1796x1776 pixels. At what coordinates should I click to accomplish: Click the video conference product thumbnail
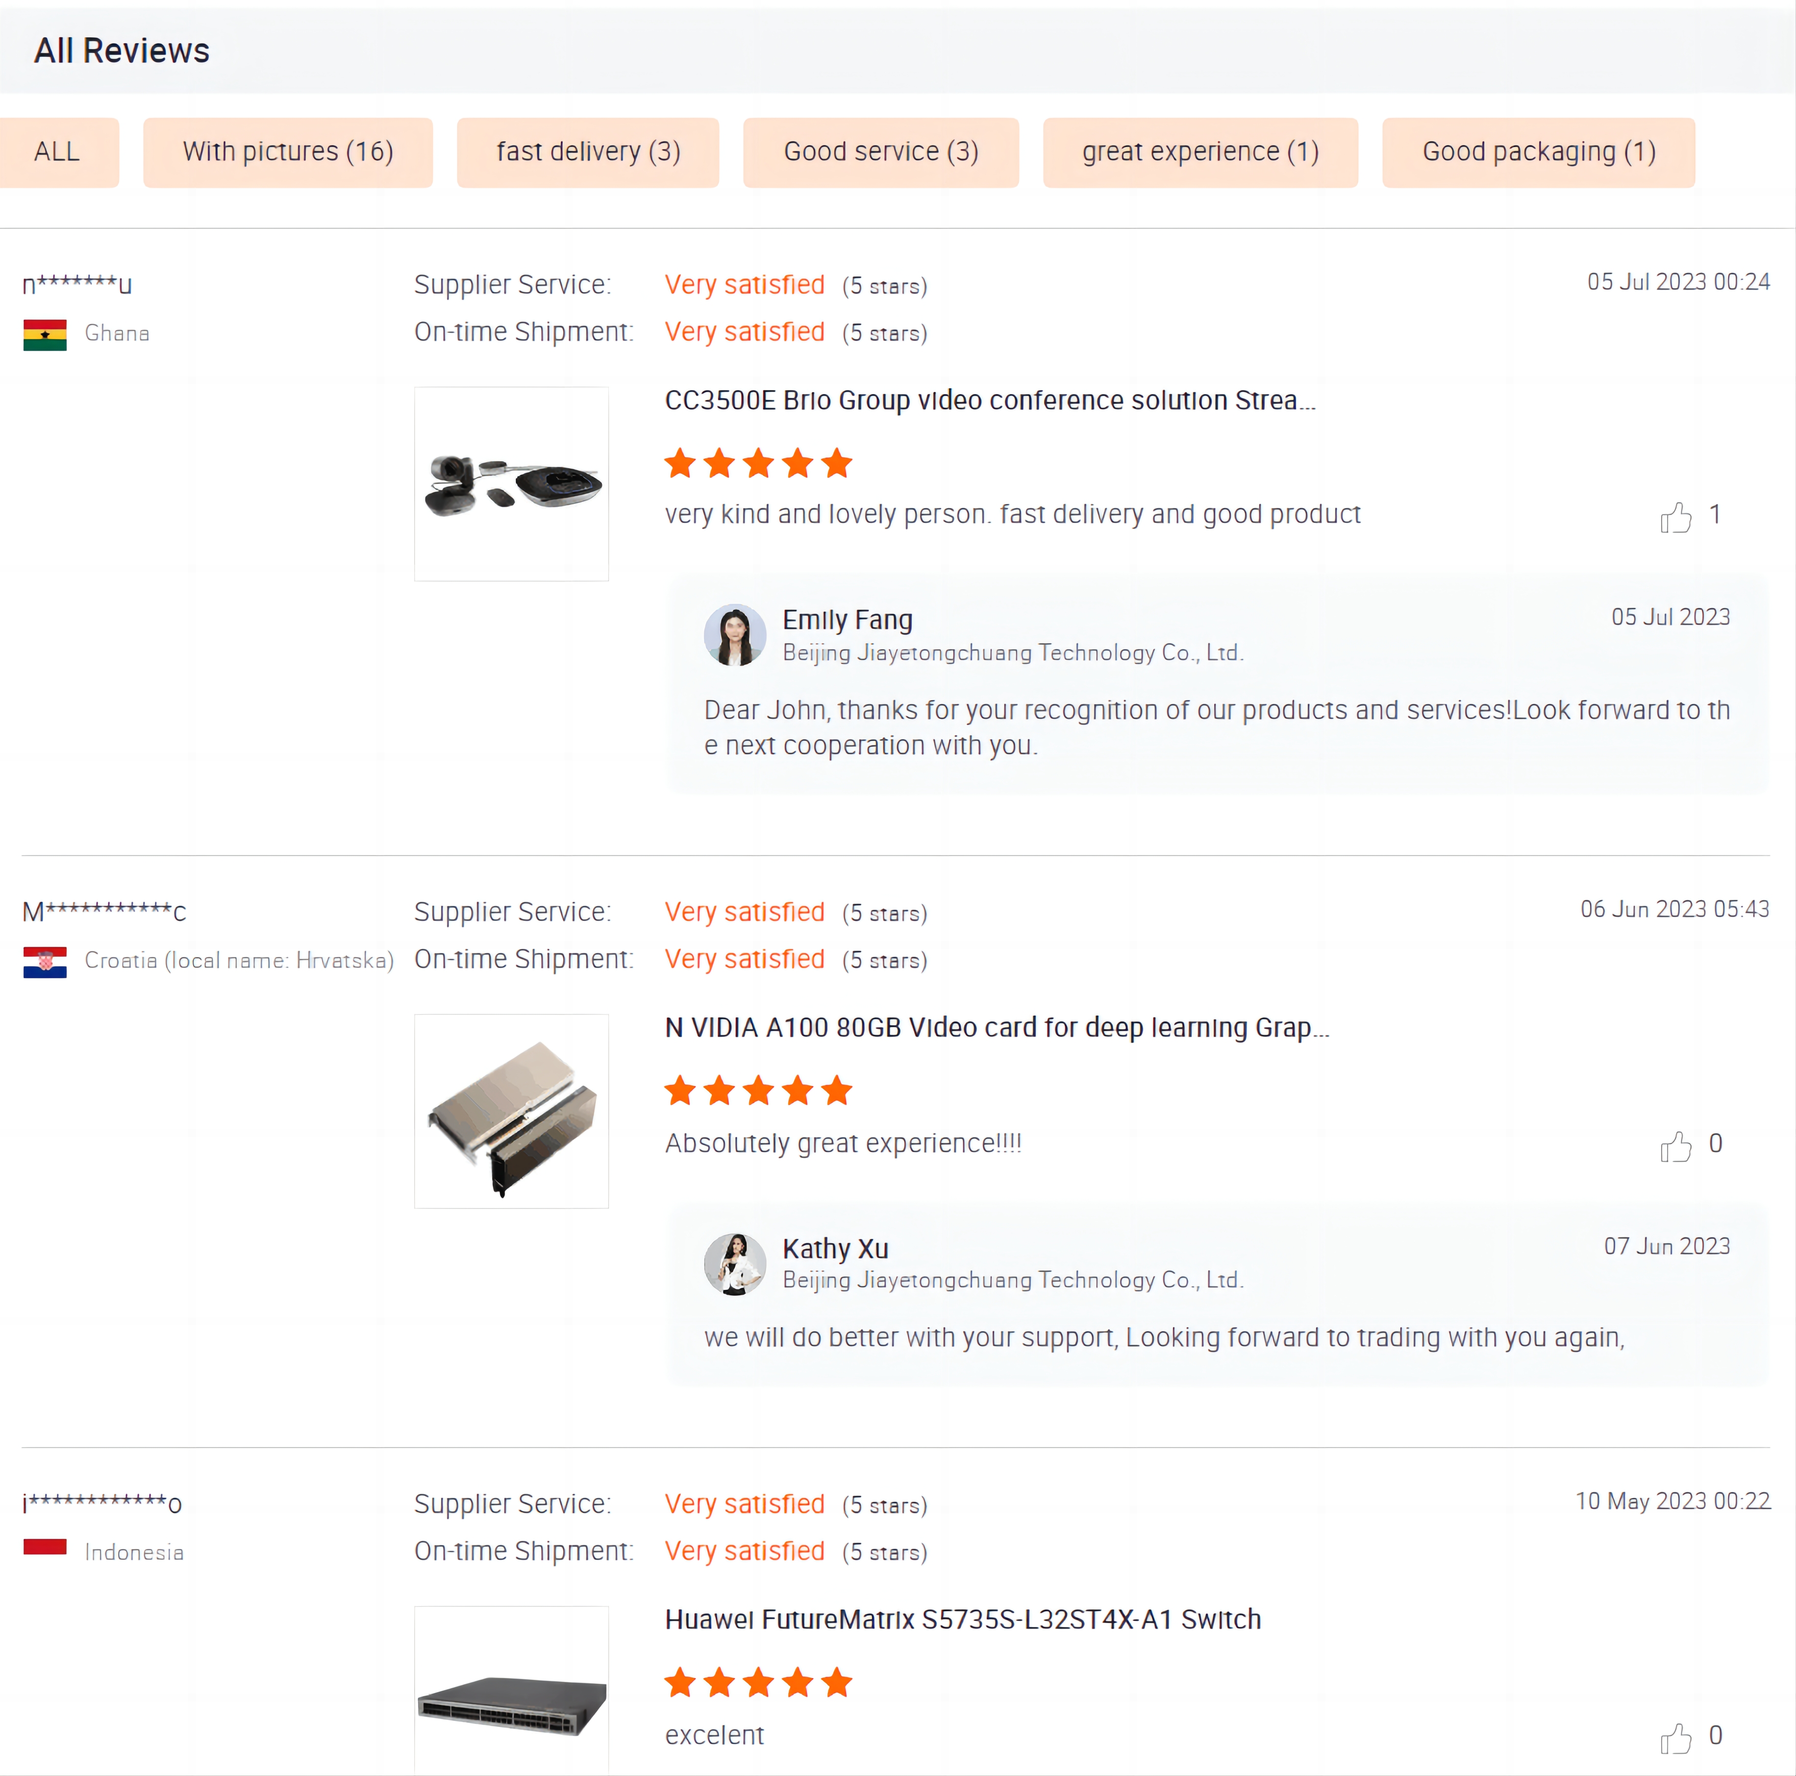pos(511,484)
